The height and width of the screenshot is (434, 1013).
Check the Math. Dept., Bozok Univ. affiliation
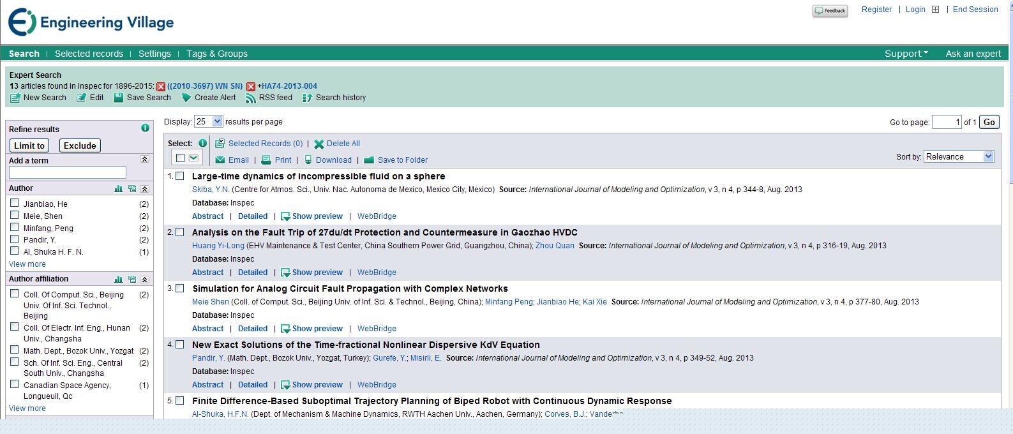(14, 350)
